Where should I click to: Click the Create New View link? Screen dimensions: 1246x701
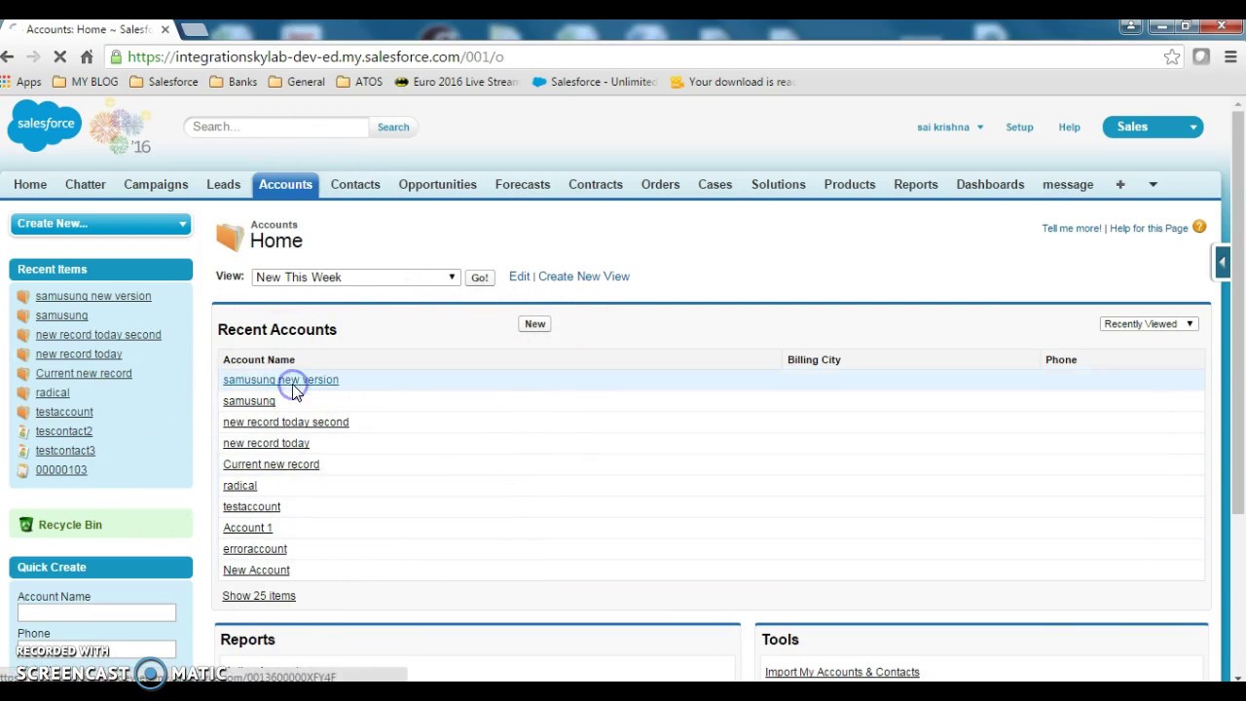point(584,277)
